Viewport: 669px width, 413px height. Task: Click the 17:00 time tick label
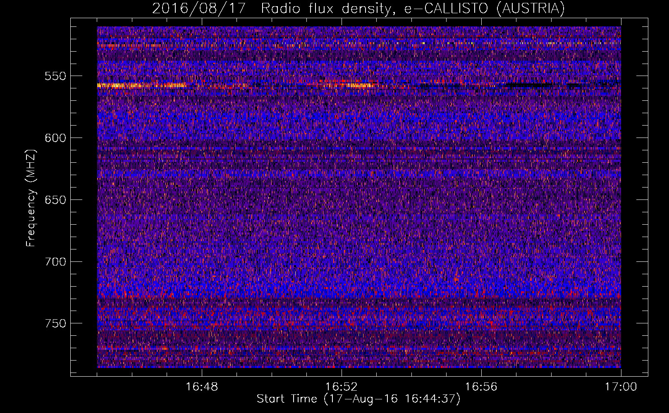tap(621, 387)
